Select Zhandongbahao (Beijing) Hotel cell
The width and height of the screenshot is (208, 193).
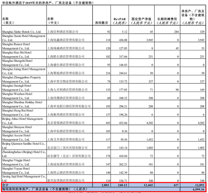coord(24,154)
